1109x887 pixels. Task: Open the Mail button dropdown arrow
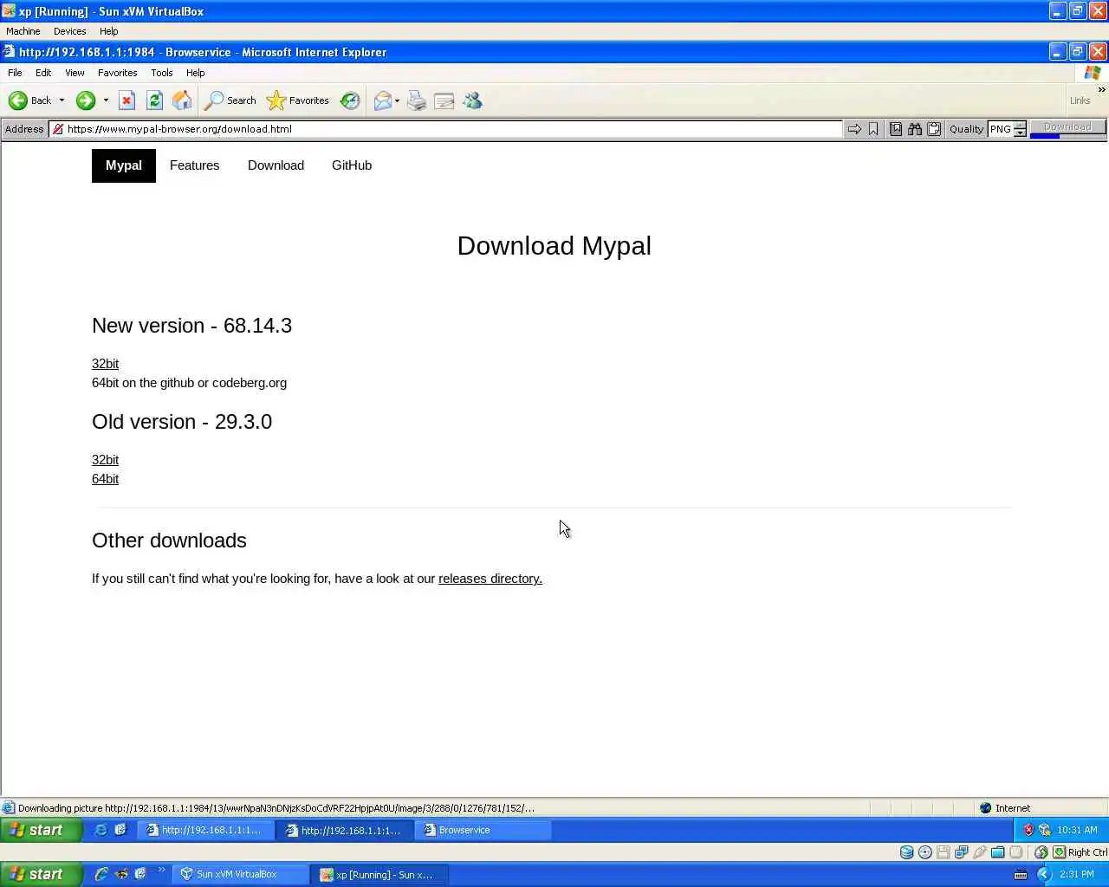coord(397,100)
